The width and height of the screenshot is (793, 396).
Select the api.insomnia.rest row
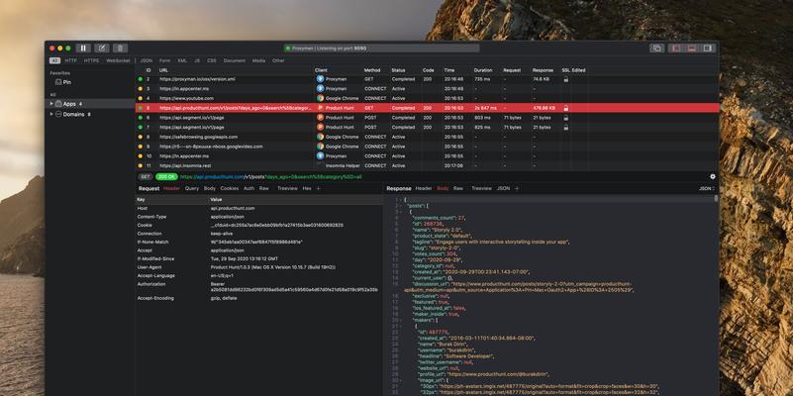pos(427,165)
